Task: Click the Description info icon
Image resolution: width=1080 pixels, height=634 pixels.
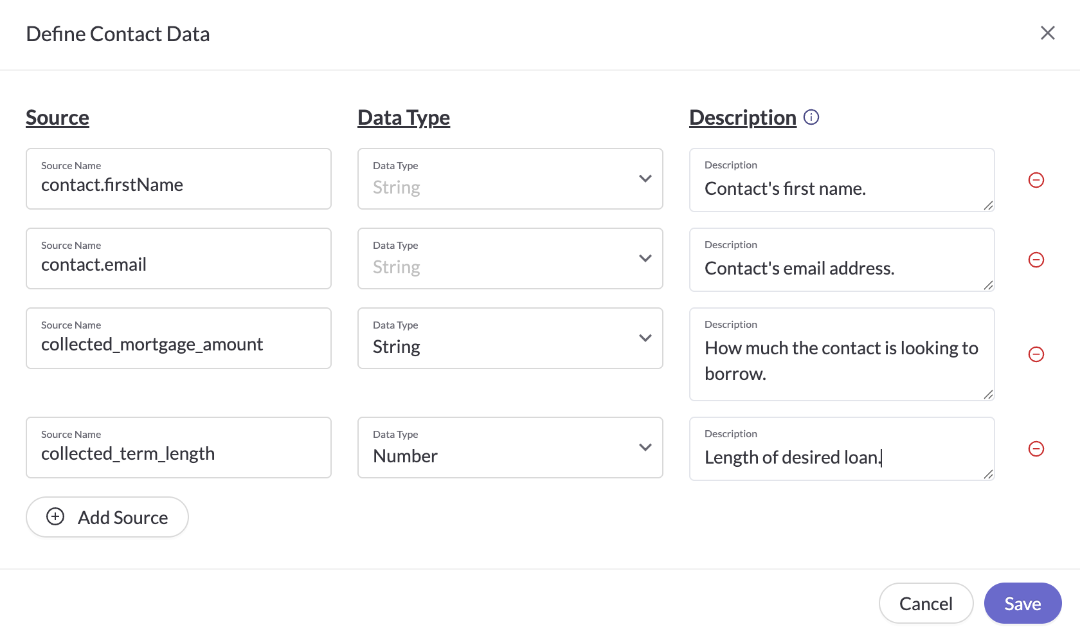Action: tap(811, 117)
